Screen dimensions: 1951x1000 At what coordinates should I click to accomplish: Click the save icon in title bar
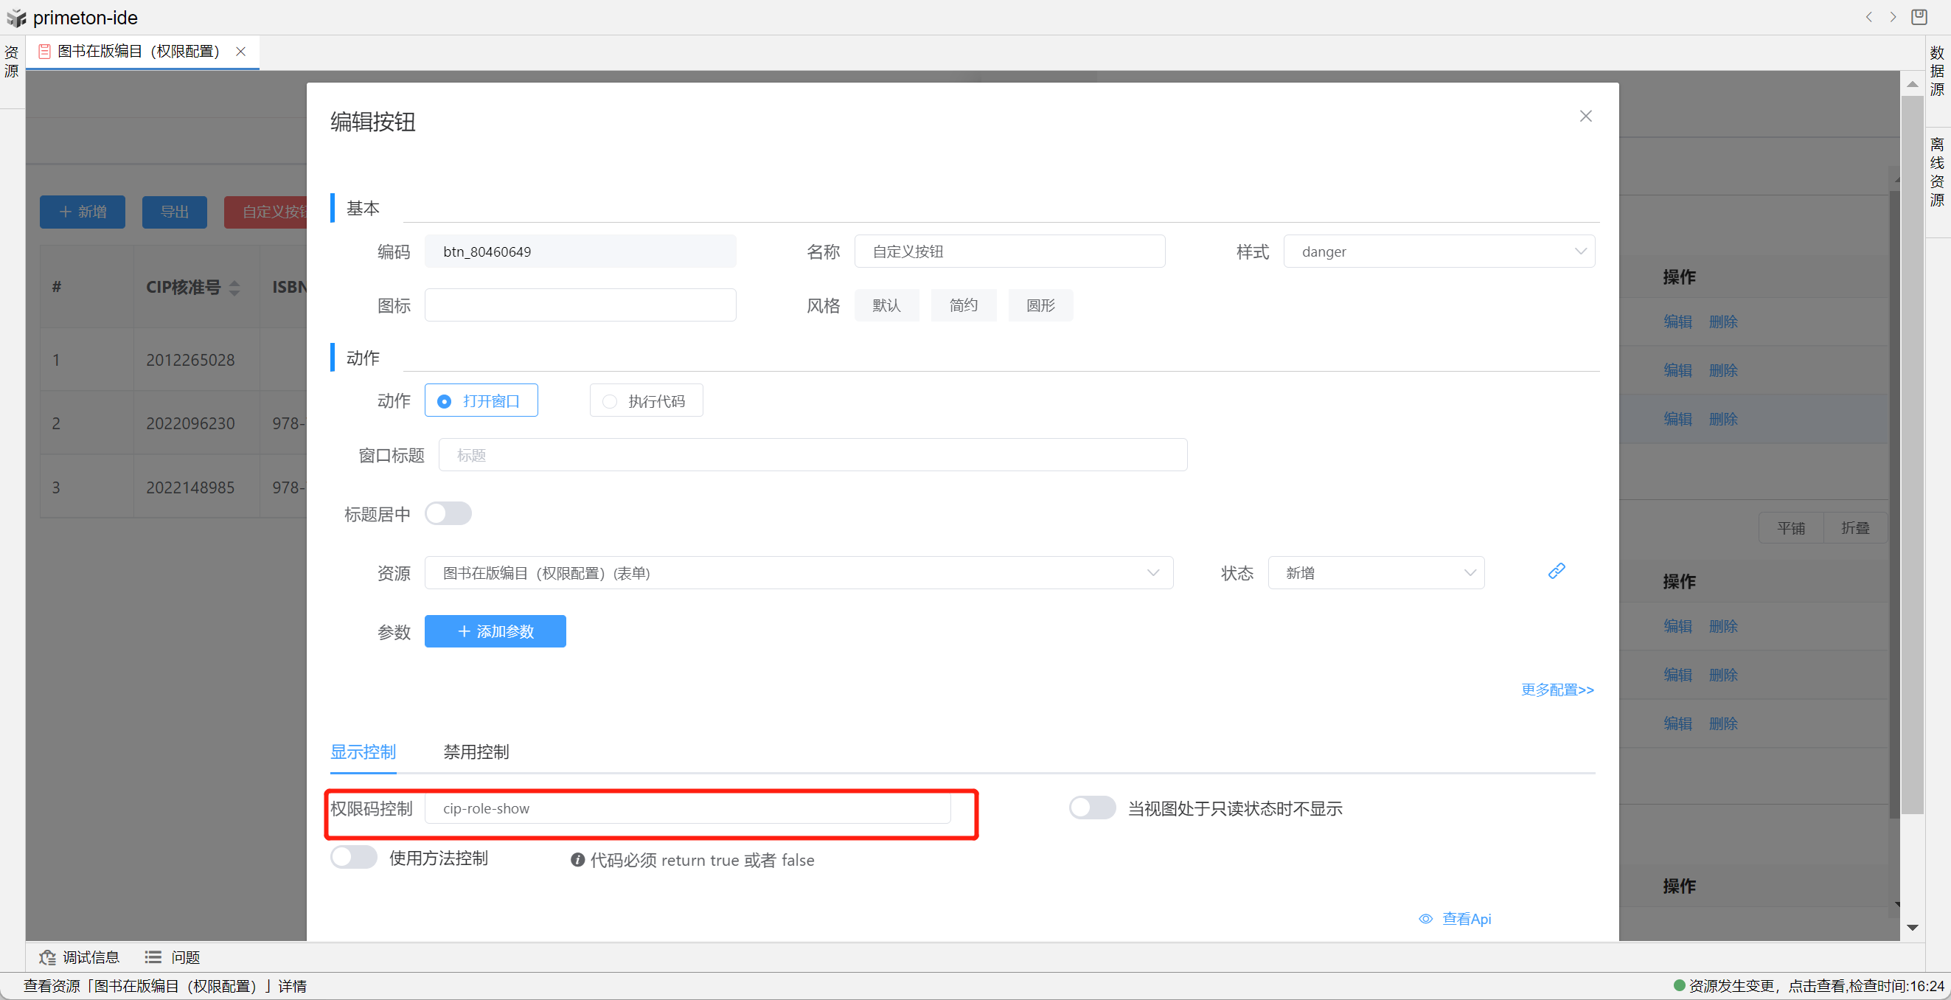(1919, 17)
